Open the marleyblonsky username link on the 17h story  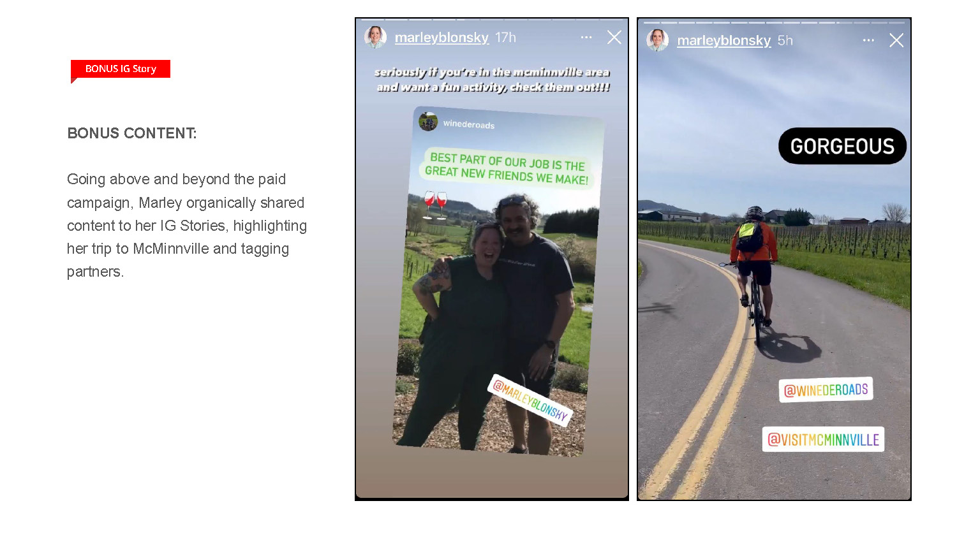pos(441,38)
